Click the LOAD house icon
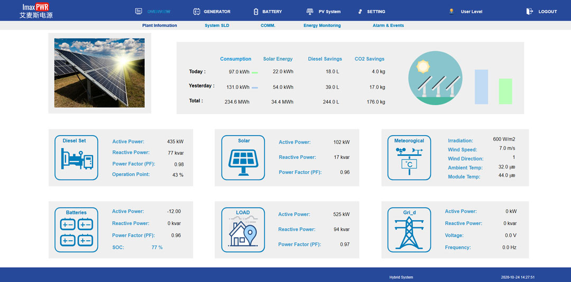The width and height of the screenshot is (571, 282). point(243,229)
